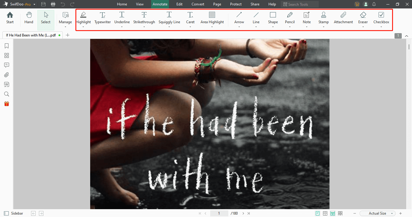The image size is (412, 217).
Task: Pick the Strikethrough tool
Action: click(144, 18)
